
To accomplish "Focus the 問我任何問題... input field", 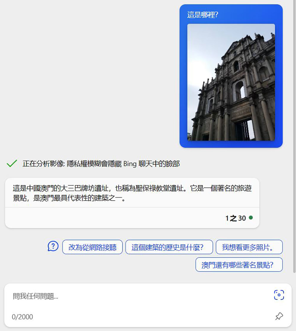I will 139,296.
